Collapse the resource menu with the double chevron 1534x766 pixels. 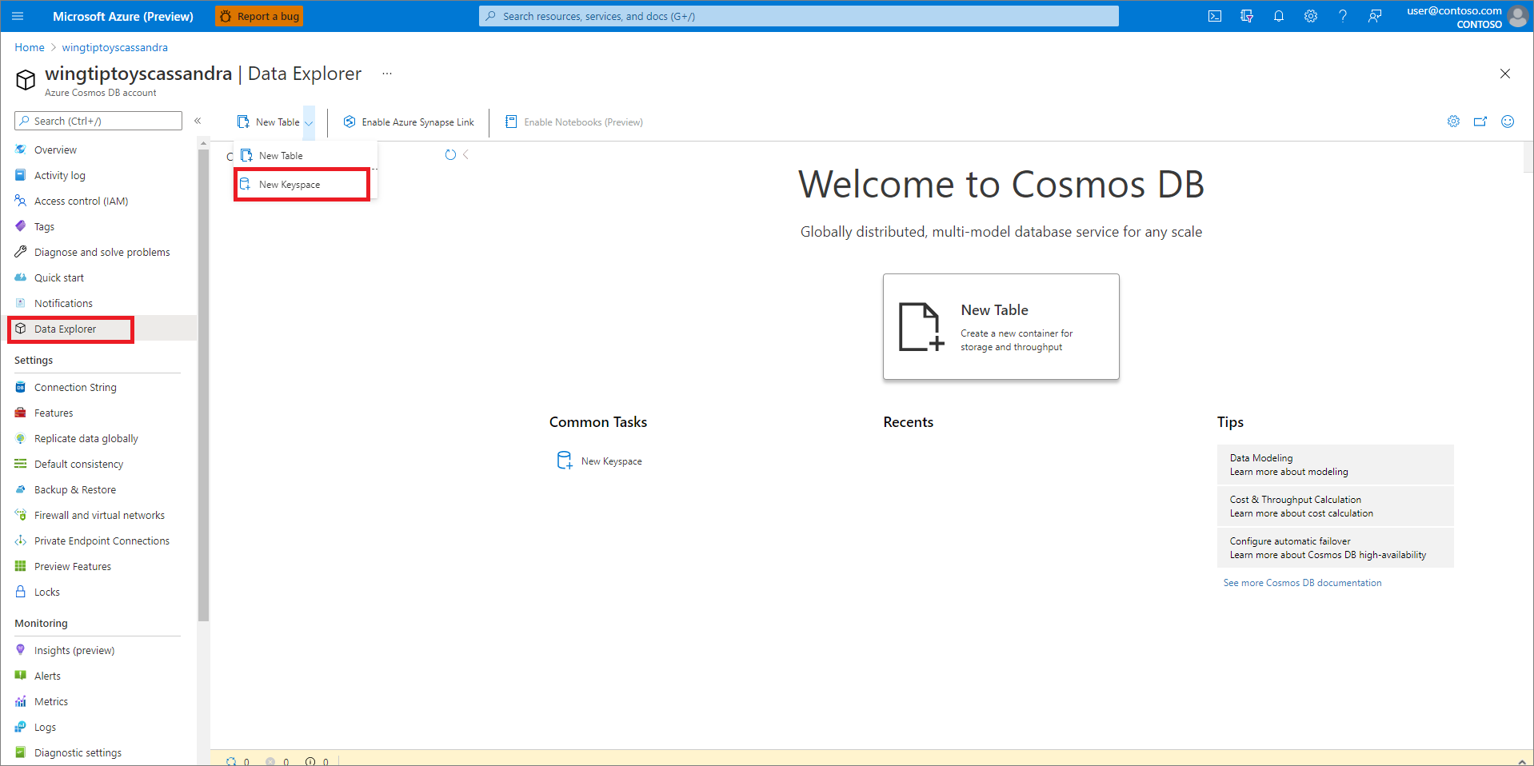tap(198, 121)
